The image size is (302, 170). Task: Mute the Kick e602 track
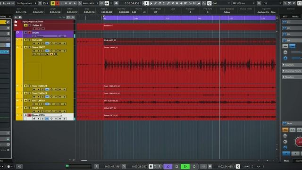(25, 40)
